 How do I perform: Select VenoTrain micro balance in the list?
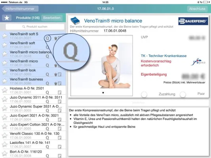click(30, 52)
